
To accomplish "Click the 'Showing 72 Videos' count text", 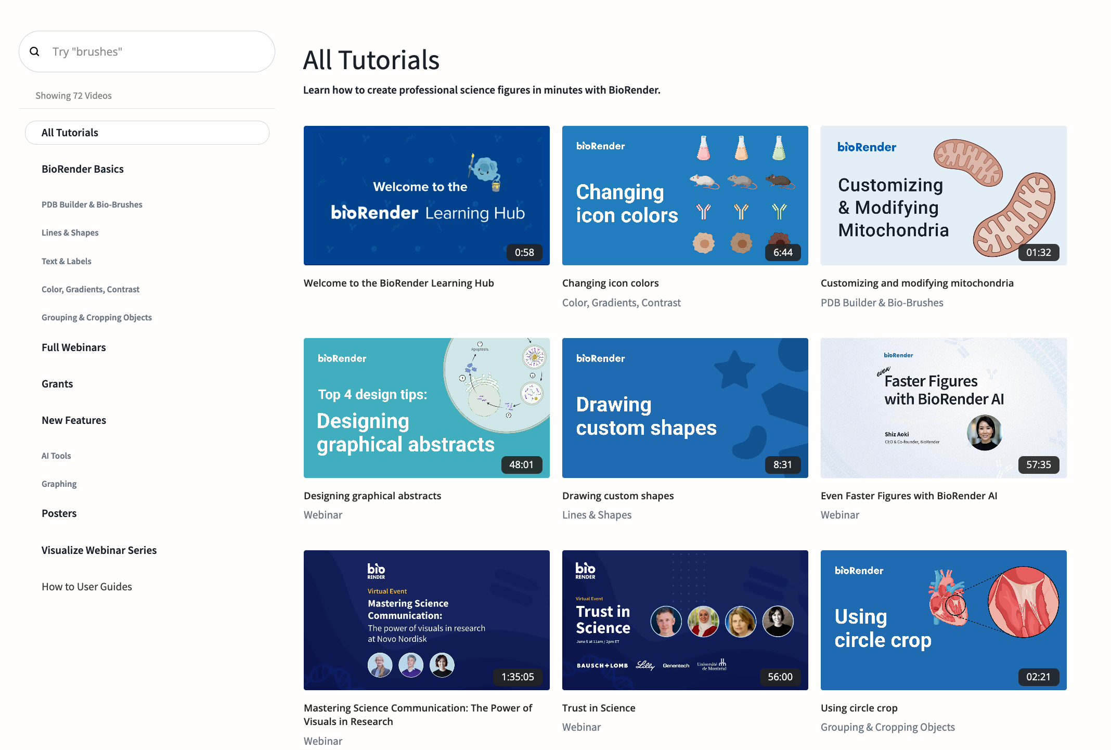I will 73,96.
